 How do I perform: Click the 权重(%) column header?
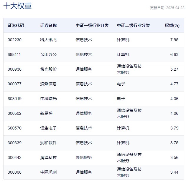tap(172, 25)
